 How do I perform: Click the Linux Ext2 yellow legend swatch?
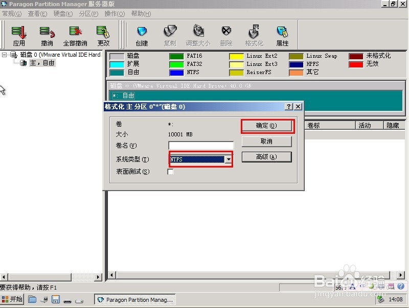(x=236, y=56)
